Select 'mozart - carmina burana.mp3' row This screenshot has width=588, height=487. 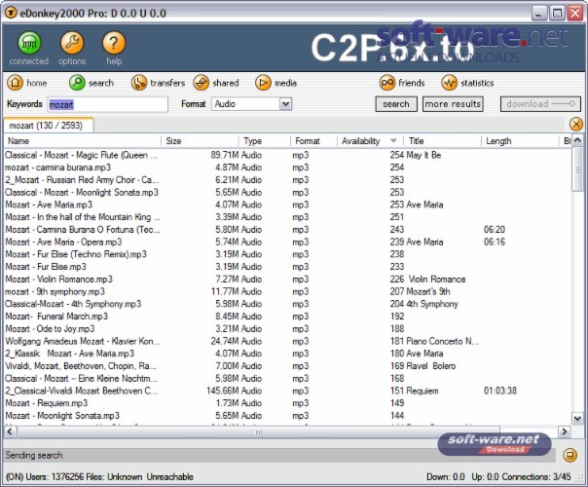(287, 168)
